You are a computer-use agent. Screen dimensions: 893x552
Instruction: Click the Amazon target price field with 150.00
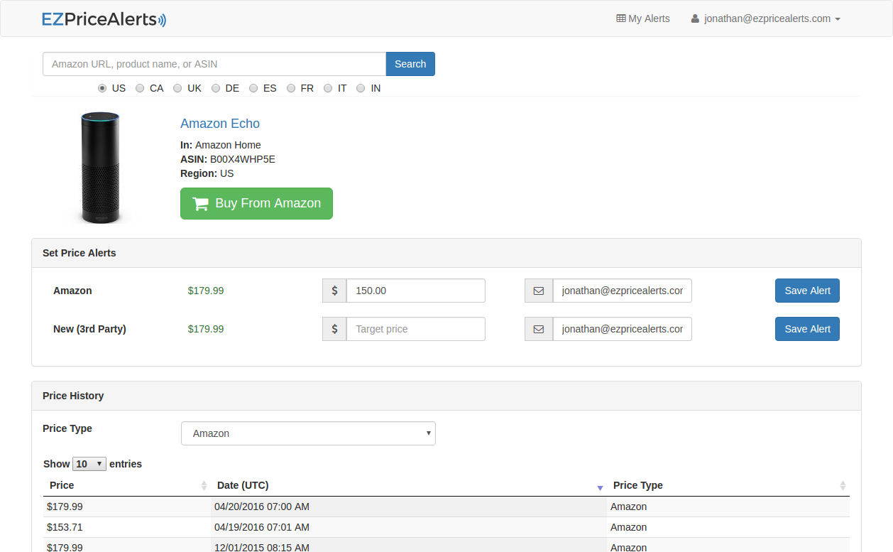tap(416, 291)
